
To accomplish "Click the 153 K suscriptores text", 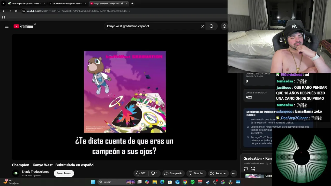I will (x=31, y=176).
